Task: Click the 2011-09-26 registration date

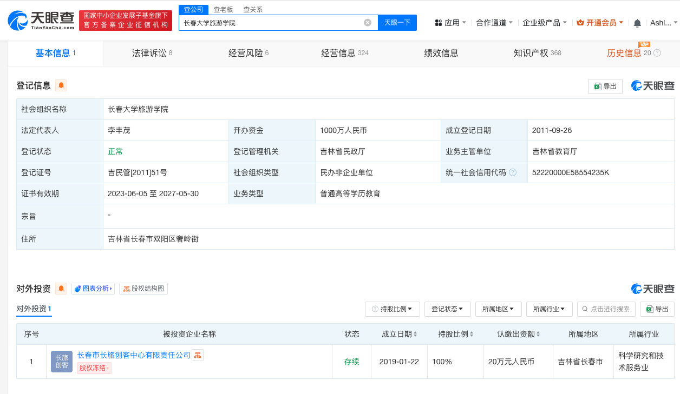Action: [x=552, y=130]
